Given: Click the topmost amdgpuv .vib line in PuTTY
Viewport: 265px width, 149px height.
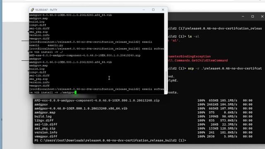Looking at the screenshot, I should (x=70, y=15).
